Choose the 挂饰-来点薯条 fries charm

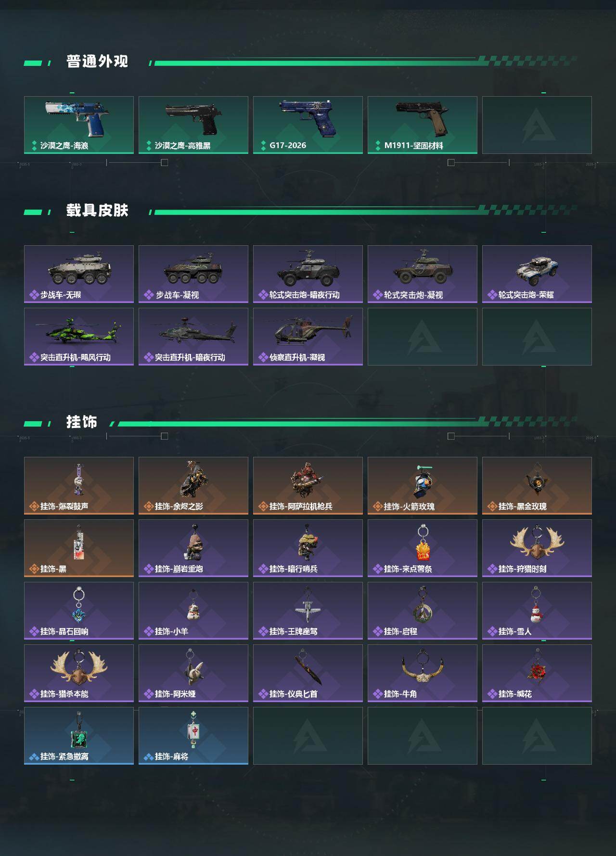(x=423, y=548)
